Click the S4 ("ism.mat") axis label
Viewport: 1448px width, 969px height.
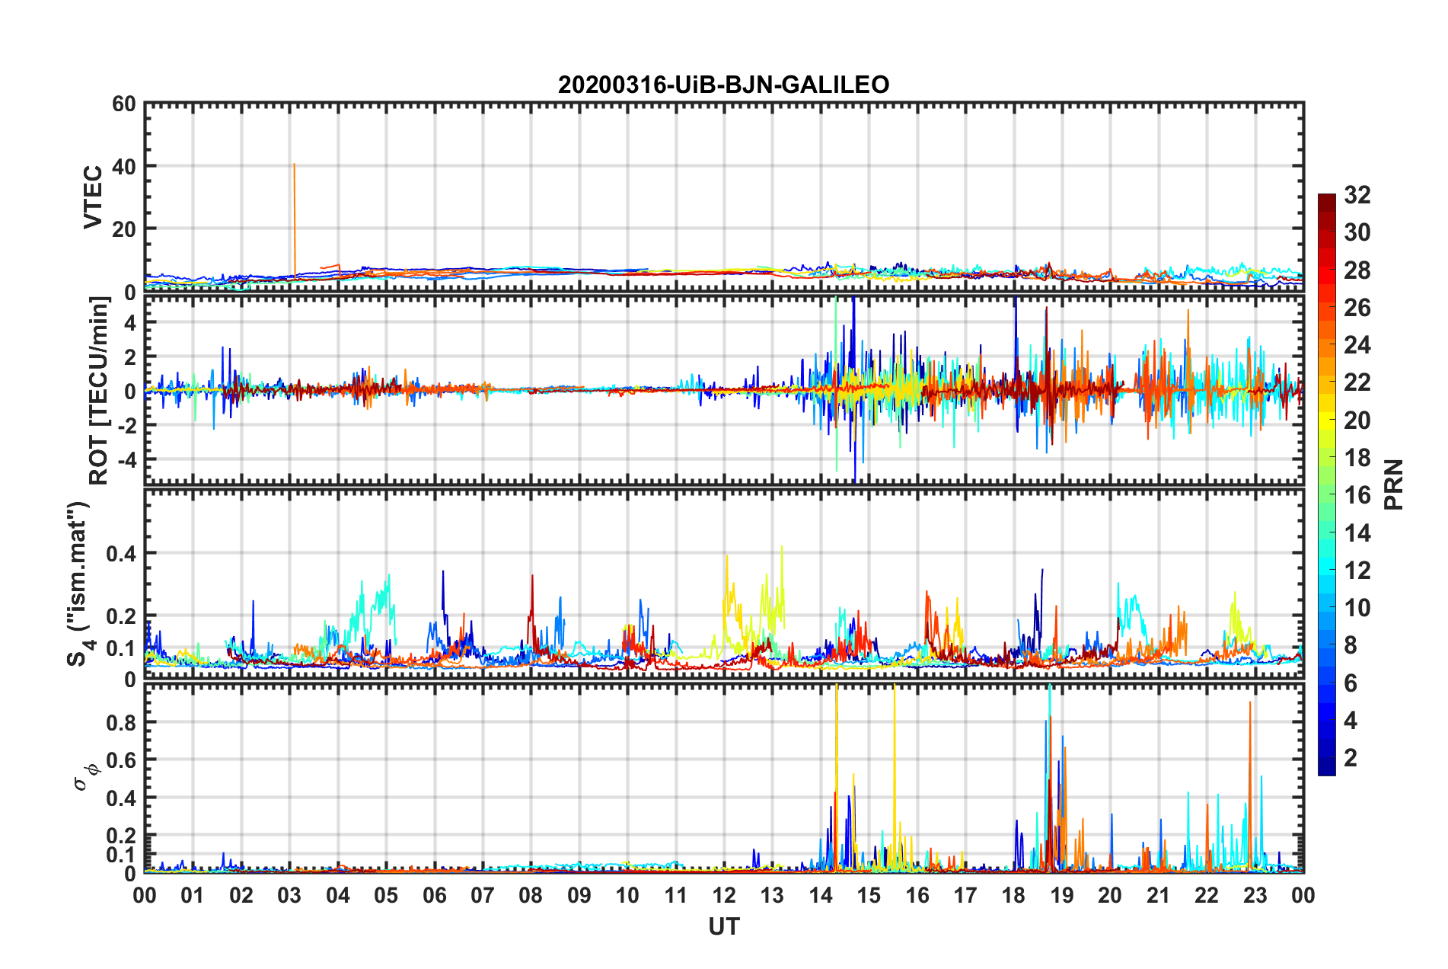[x=78, y=584]
